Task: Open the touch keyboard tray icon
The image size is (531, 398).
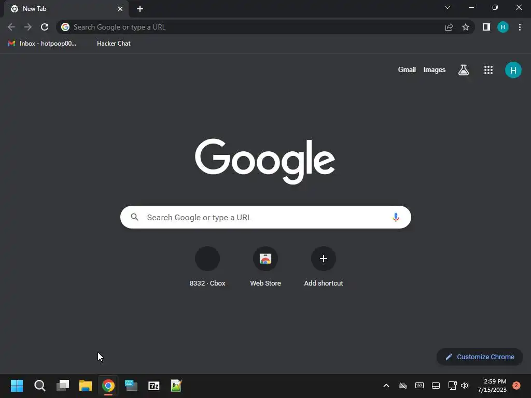Action: click(419, 386)
